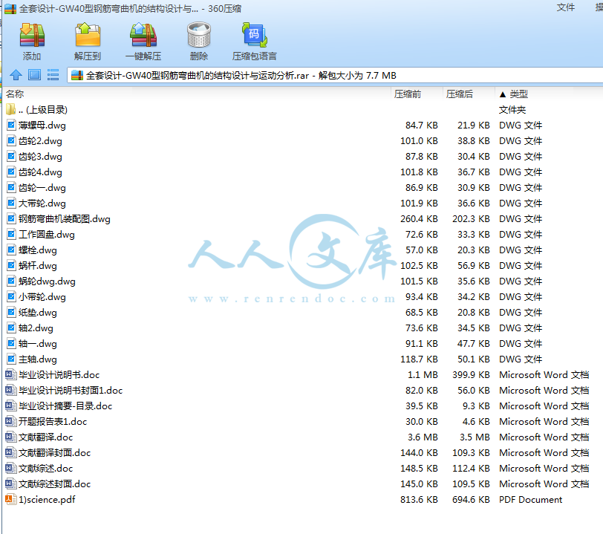Switch to list view mode icon

53,74
